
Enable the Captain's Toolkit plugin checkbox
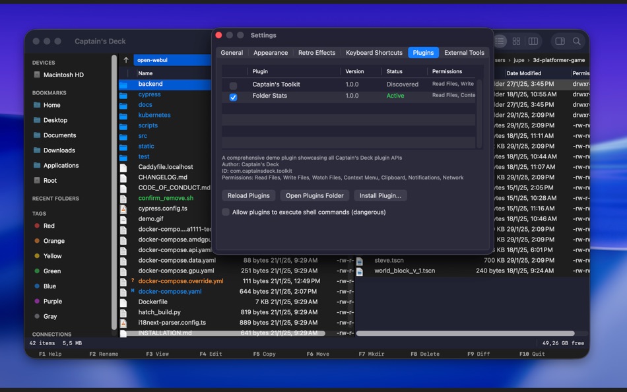pyautogui.click(x=233, y=86)
